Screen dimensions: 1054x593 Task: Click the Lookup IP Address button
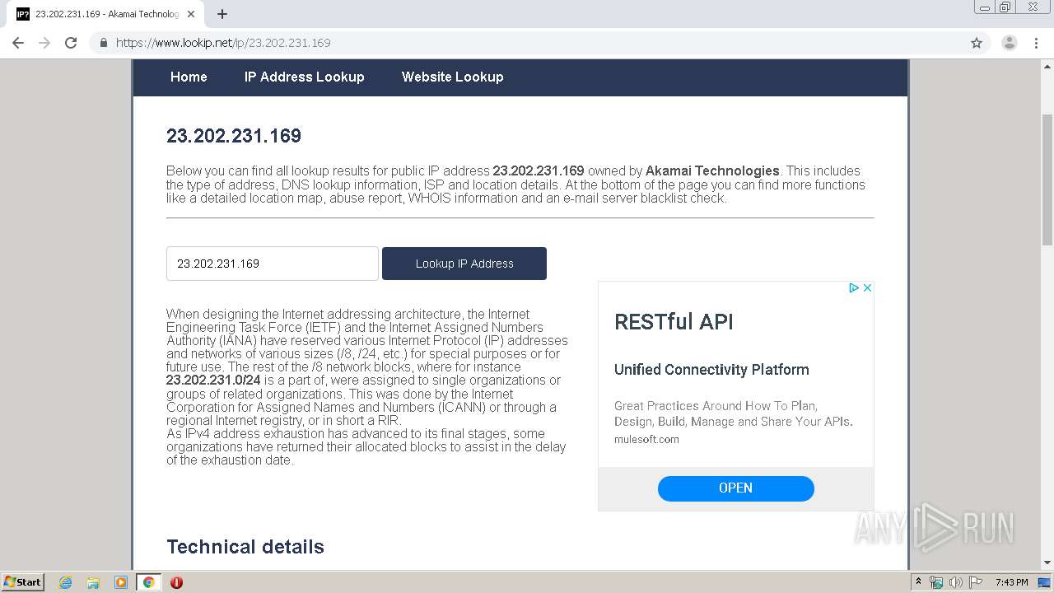464,264
